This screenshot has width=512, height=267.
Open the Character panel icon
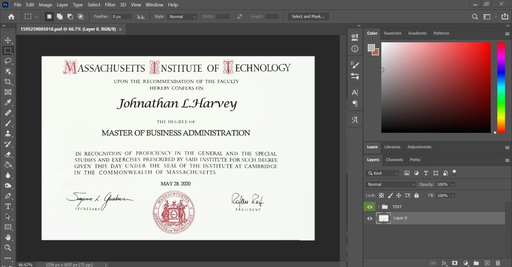pyautogui.click(x=355, y=92)
